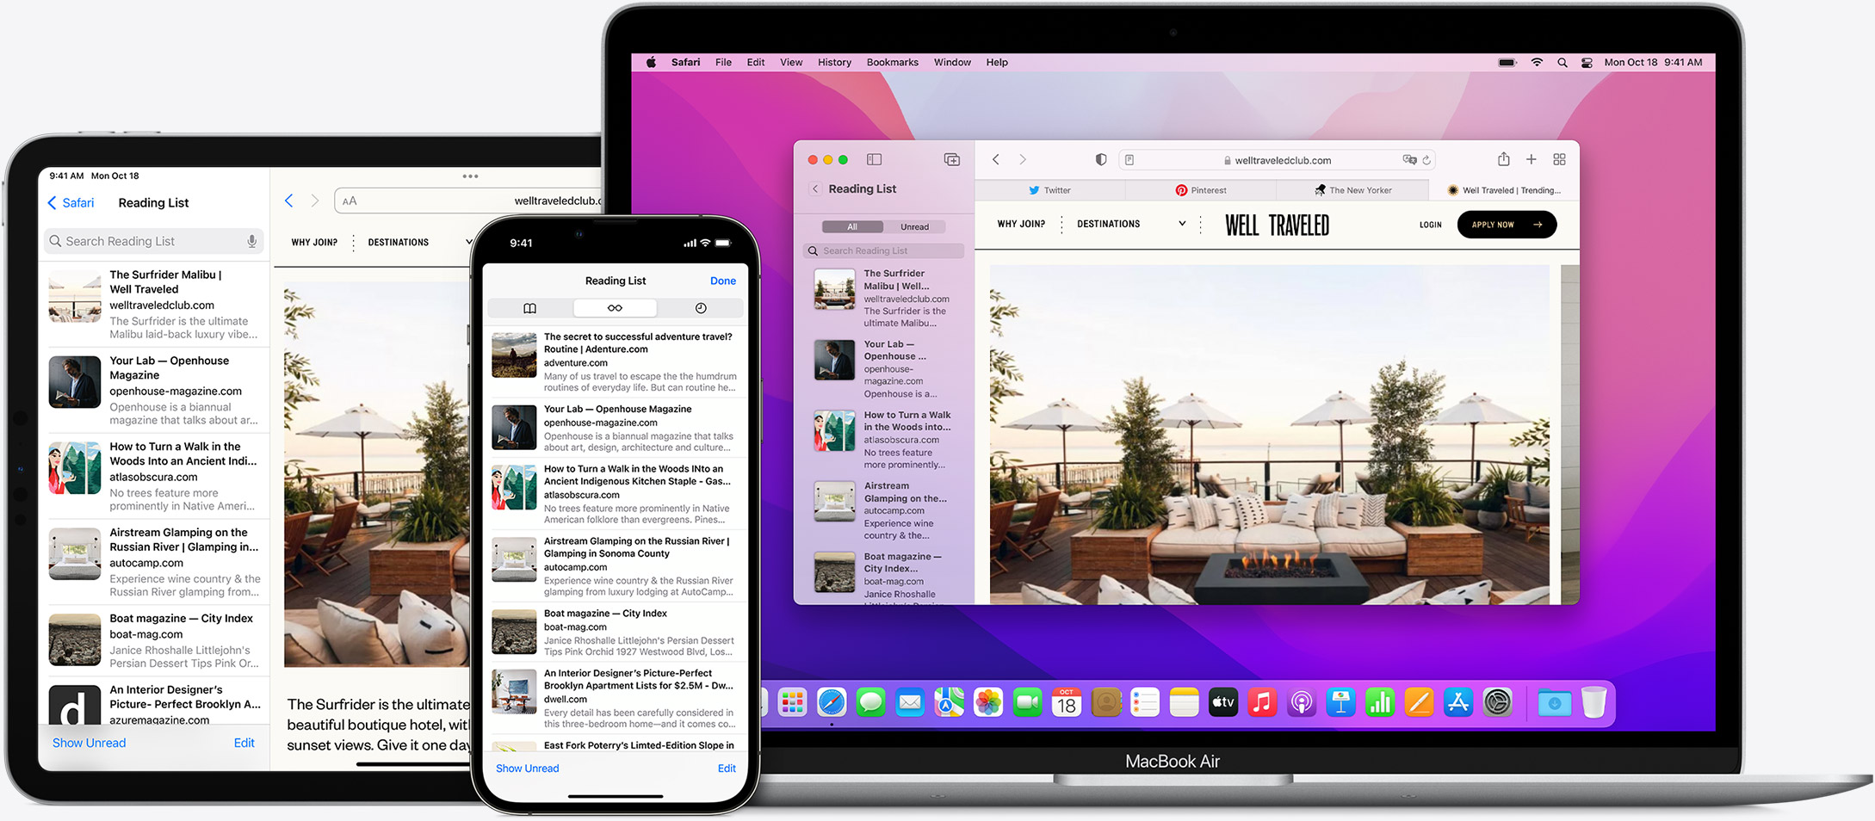Tap the microphone icon in iPad search field
1875x821 pixels.
point(251,241)
